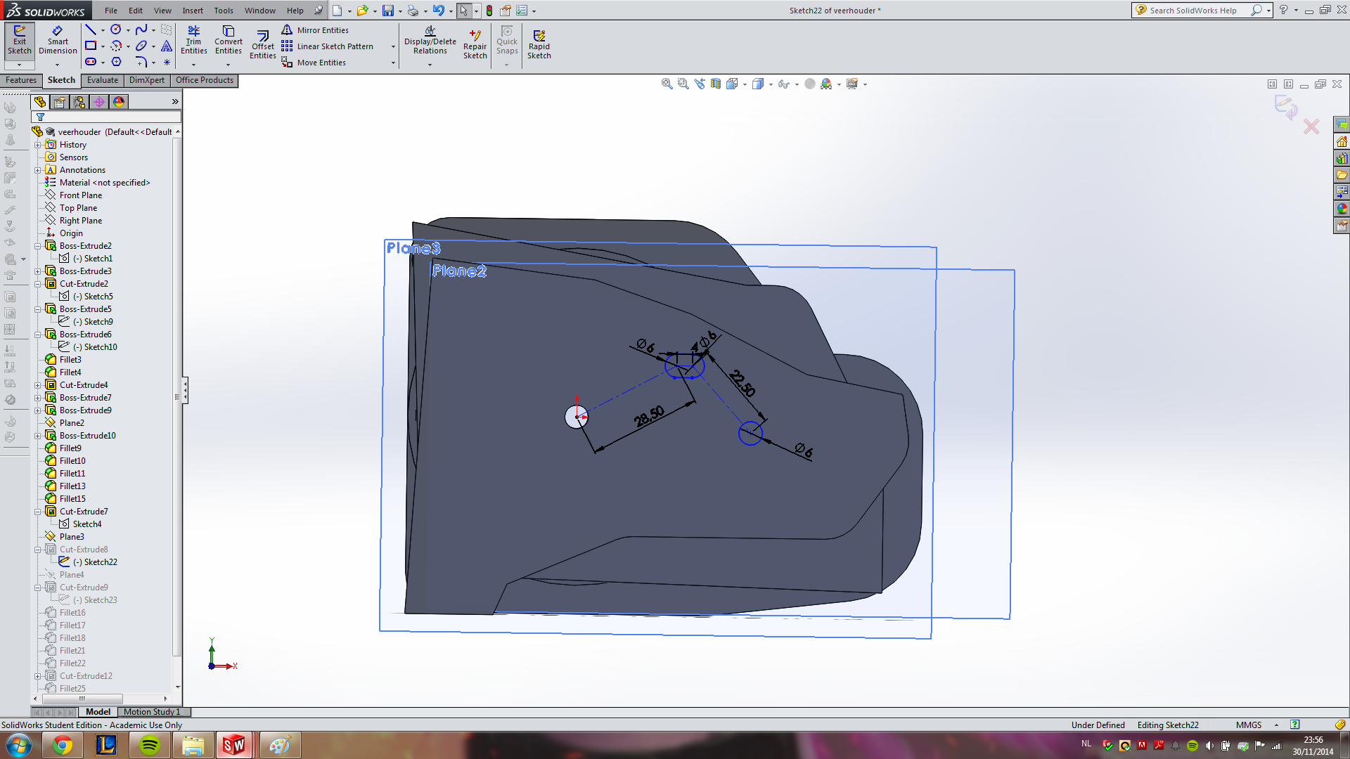The height and width of the screenshot is (759, 1350).
Task: Select the Point sketch tool
Action: 167,62
